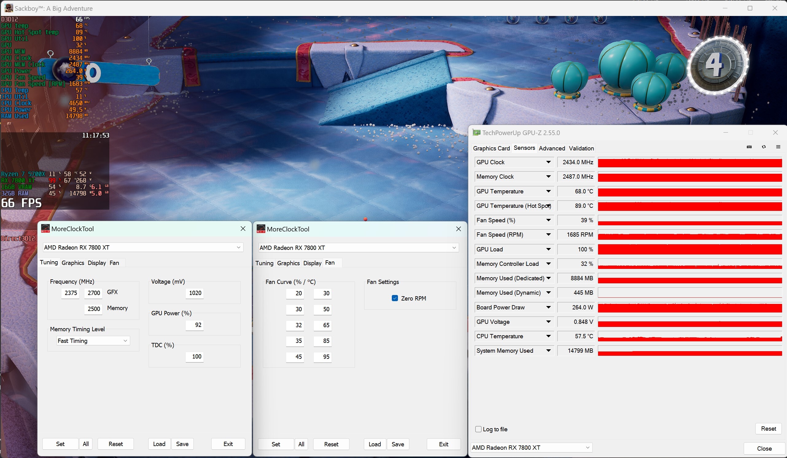
Task: Expand the Memory Clock sensor dropdown
Action: 548,177
